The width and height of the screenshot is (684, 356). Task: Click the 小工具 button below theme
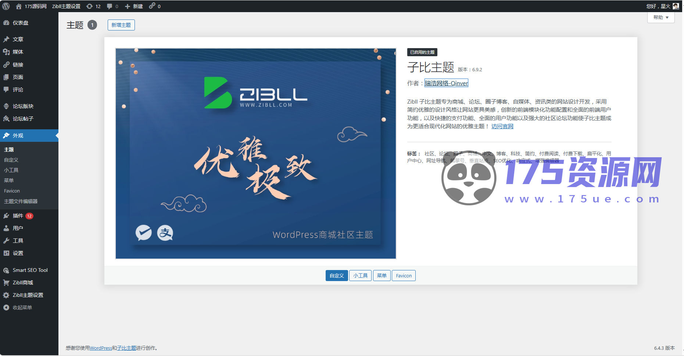[x=360, y=276]
